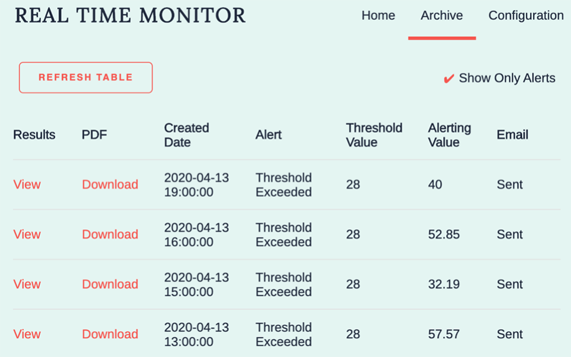Click the Real Time Monitor title

point(130,15)
